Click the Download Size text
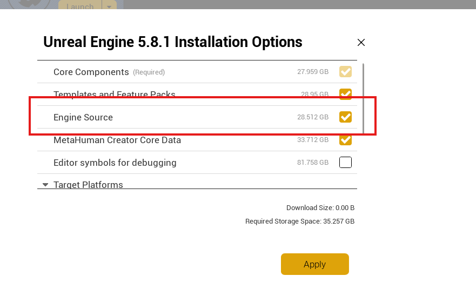This screenshot has height=296, width=476. 320,207
